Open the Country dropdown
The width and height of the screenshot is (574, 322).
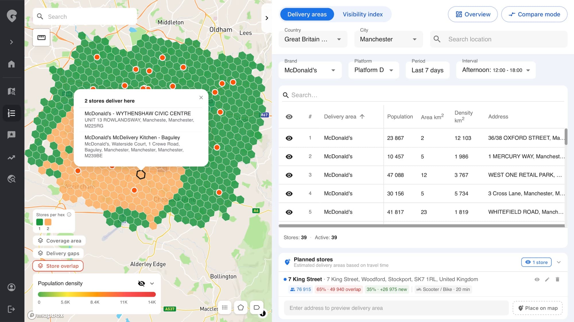coord(313,39)
